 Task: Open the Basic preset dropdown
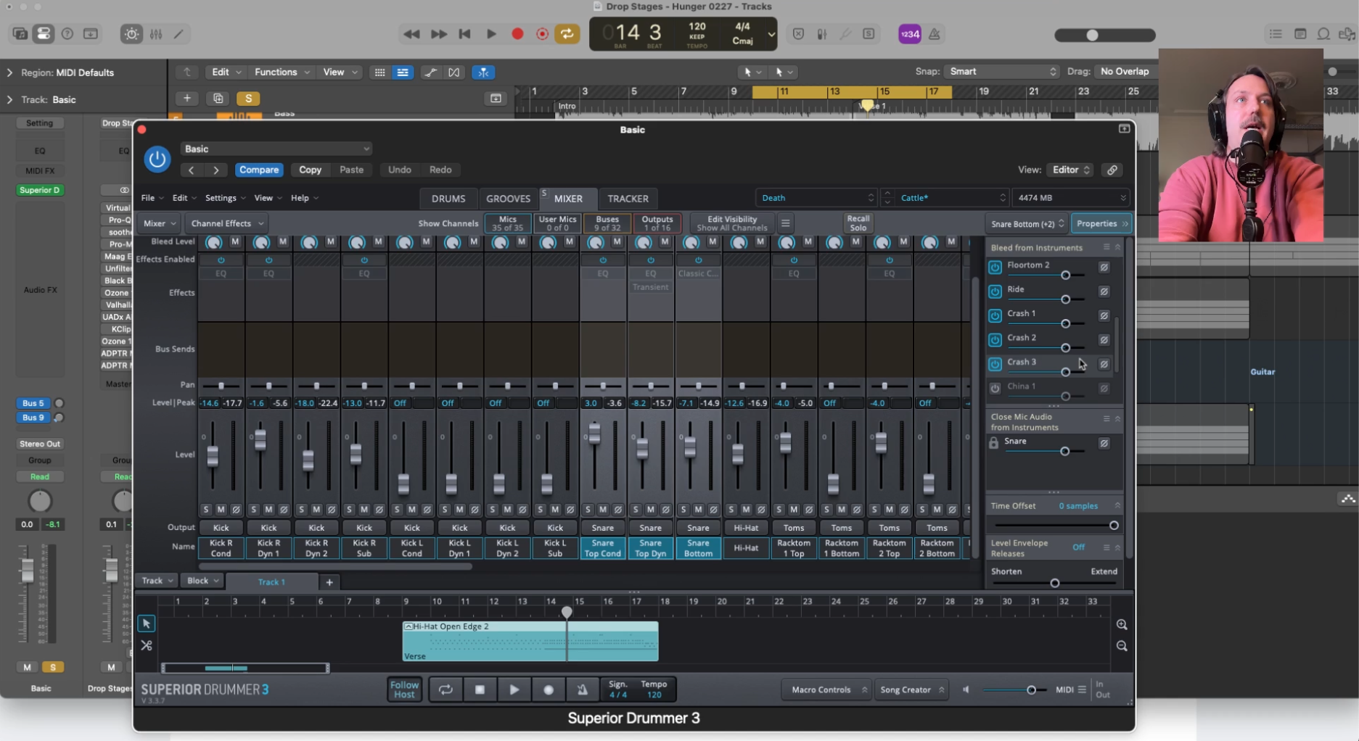(x=276, y=149)
